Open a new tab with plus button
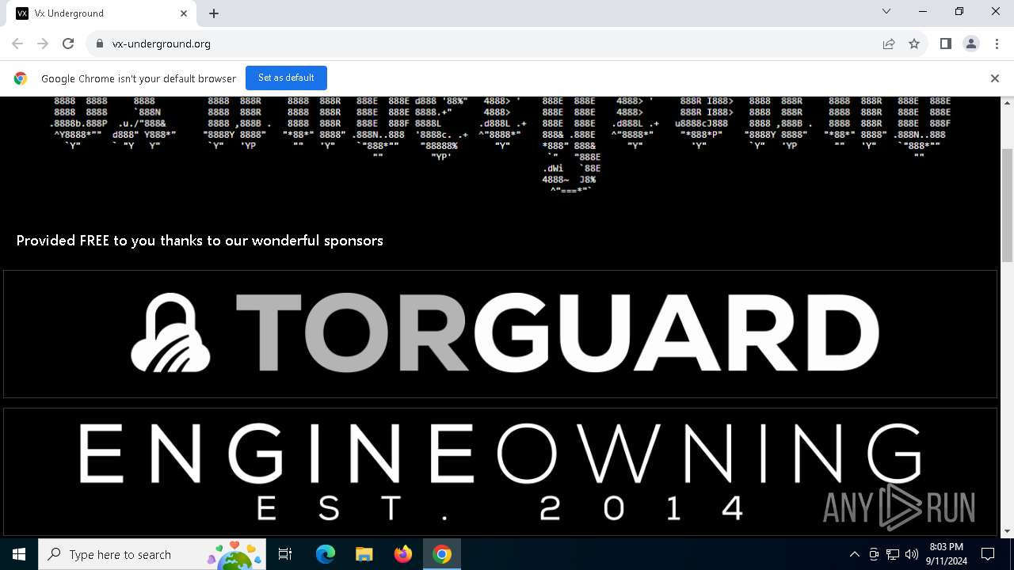Image resolution: width=1014 pixels, height=570 pixels. [x=214, y=13]
